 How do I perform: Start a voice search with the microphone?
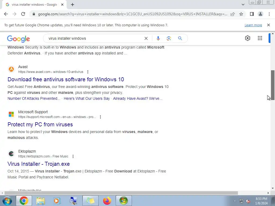pyautogui.click(x=158, y=38)
